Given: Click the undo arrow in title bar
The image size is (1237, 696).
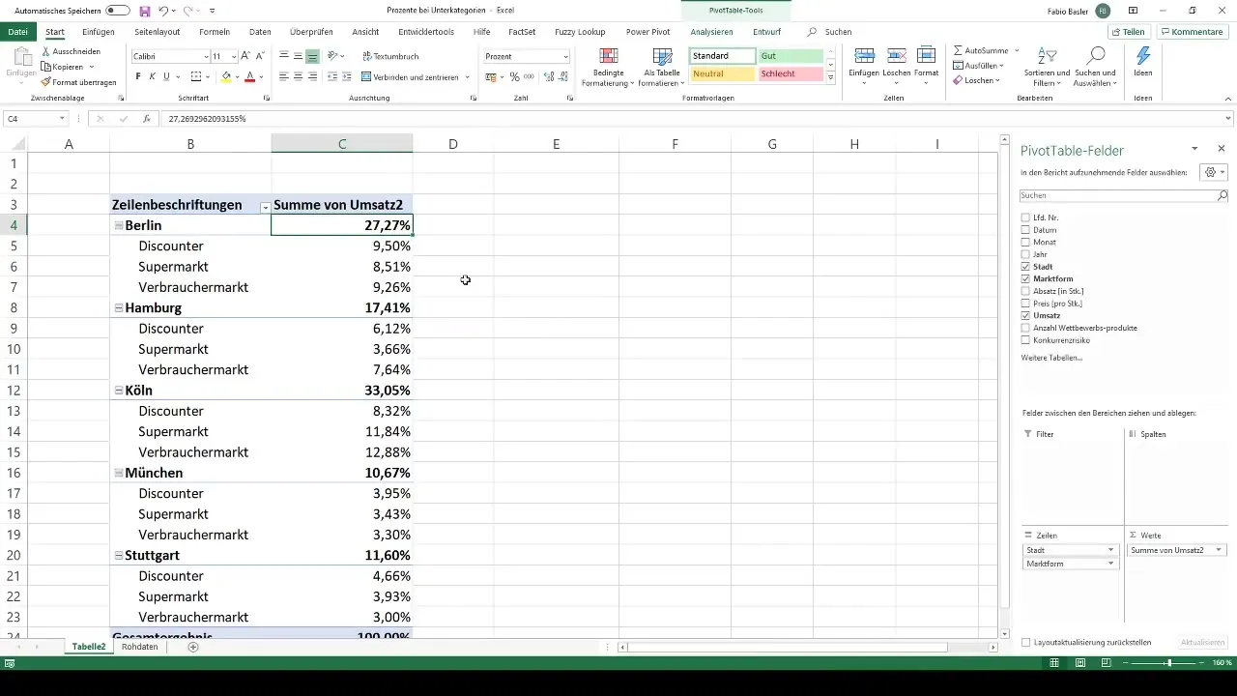Looking at the screenshot, I should click(163, 11).
